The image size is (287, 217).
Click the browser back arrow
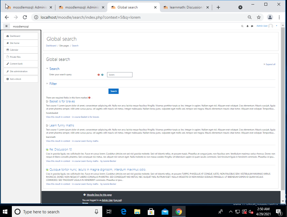(x=7, y=18)
